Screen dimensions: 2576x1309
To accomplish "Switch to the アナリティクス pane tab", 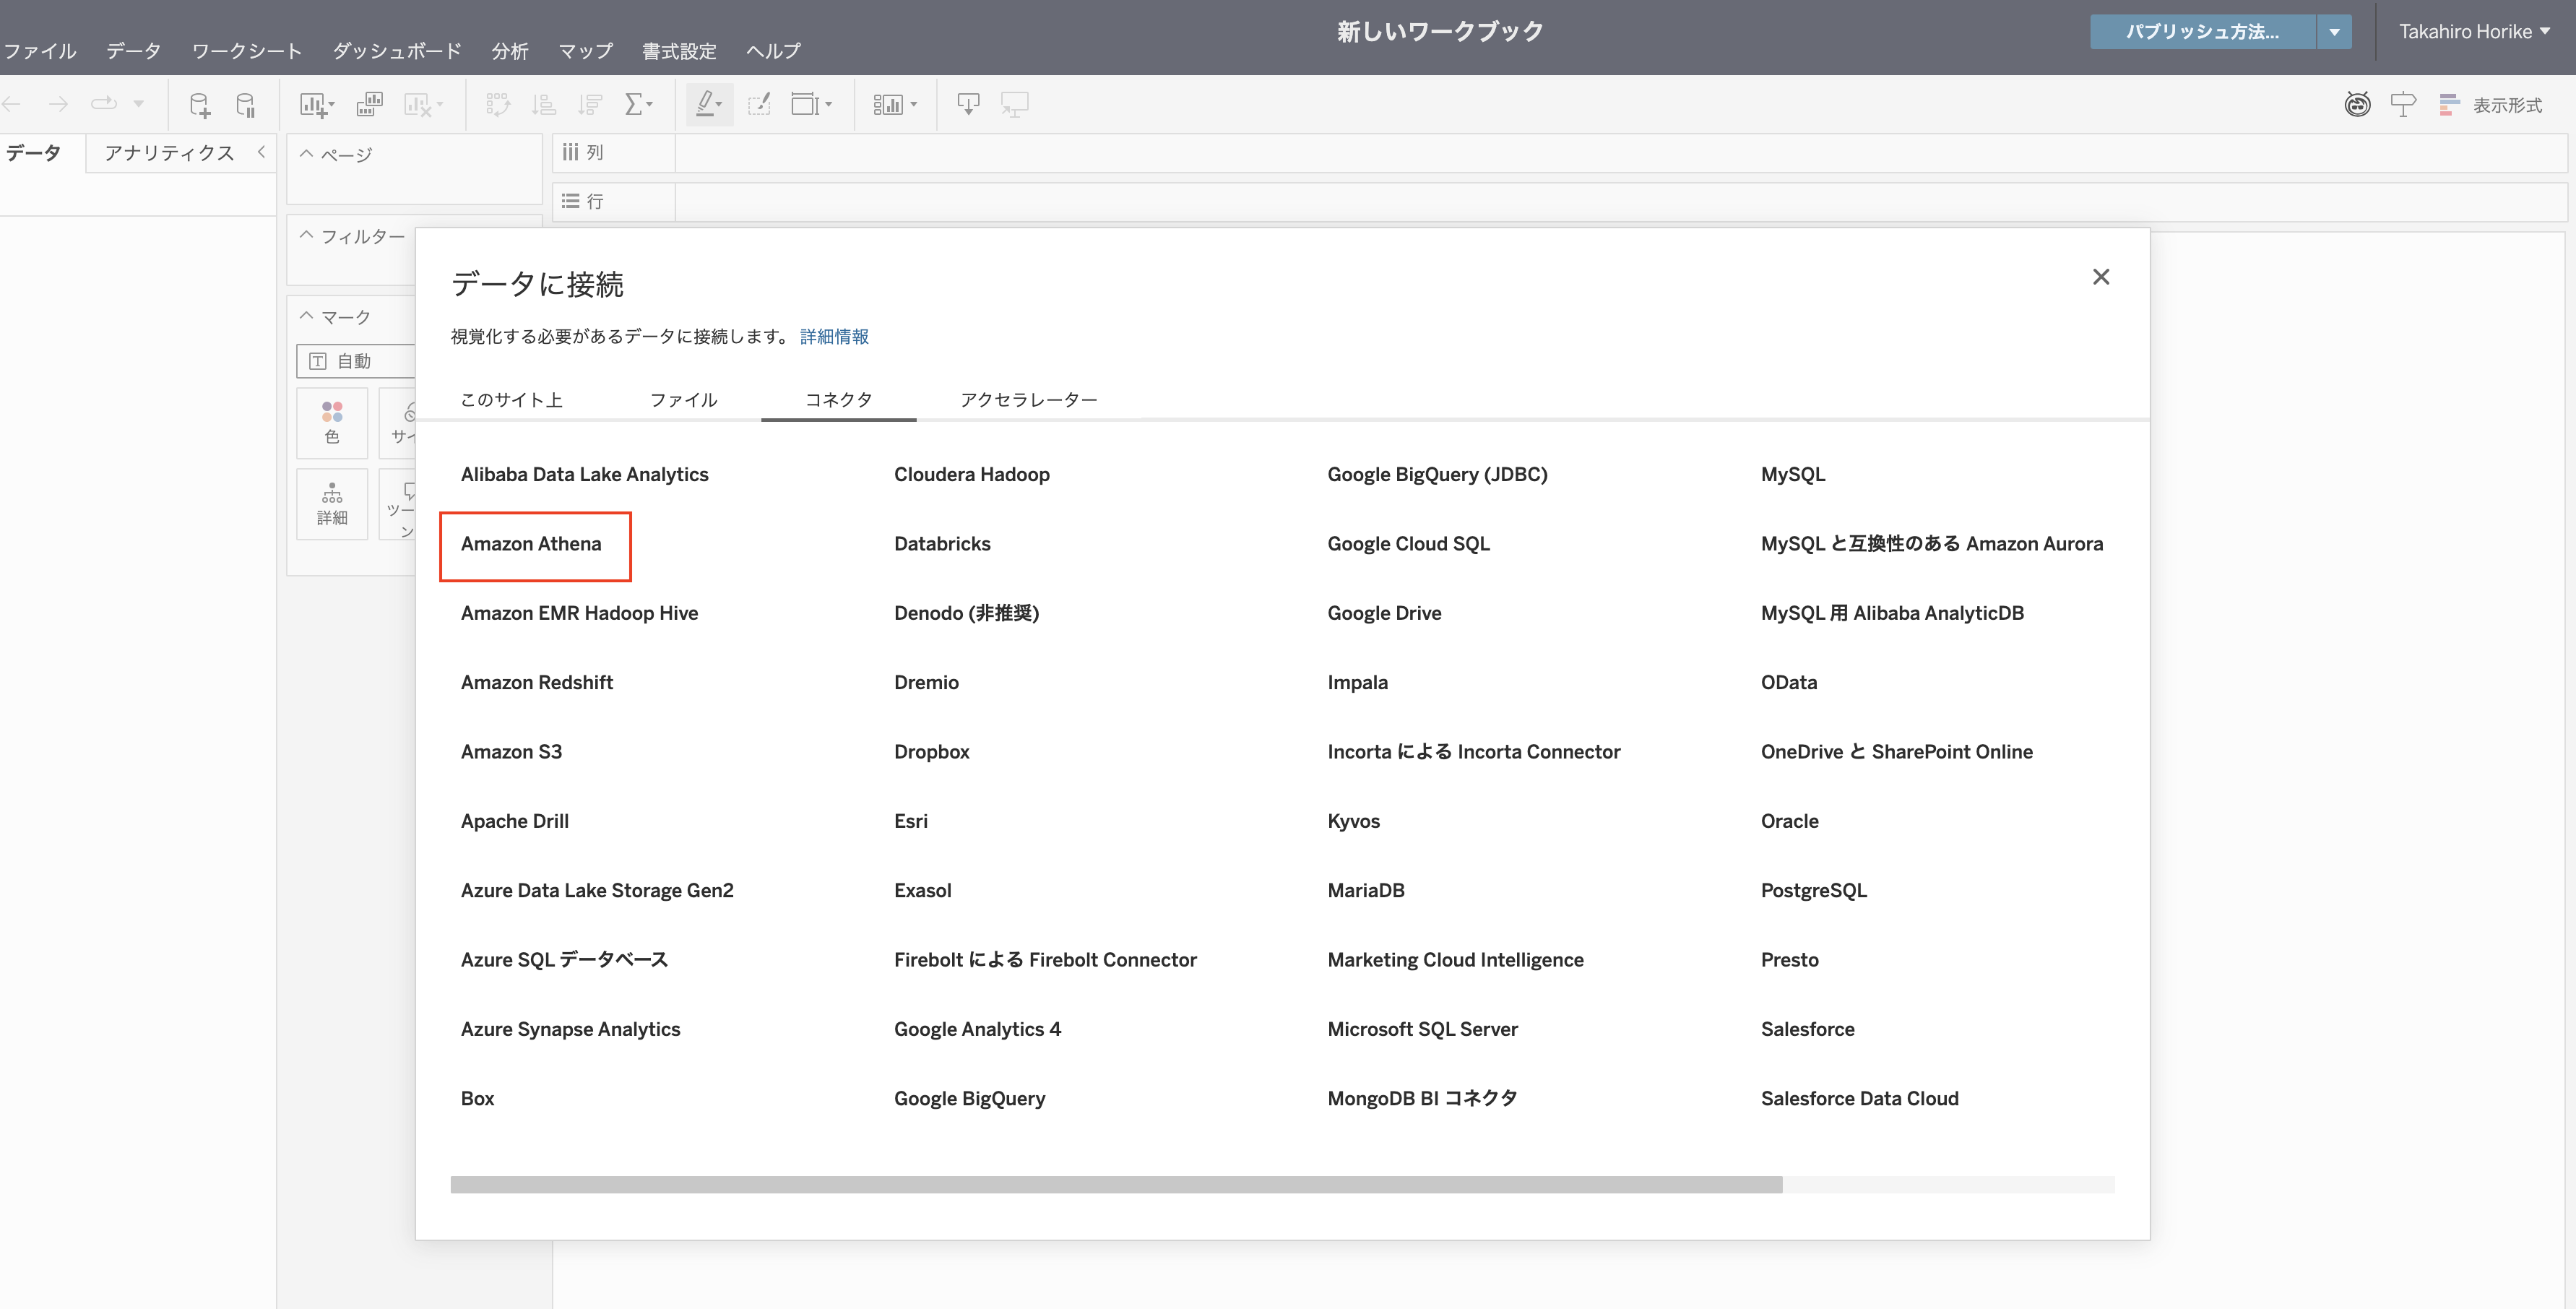I will pyautogui.click(x=169, y=153).
